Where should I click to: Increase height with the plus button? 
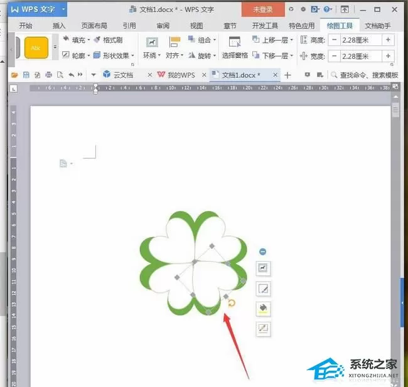tap(388, 40)
